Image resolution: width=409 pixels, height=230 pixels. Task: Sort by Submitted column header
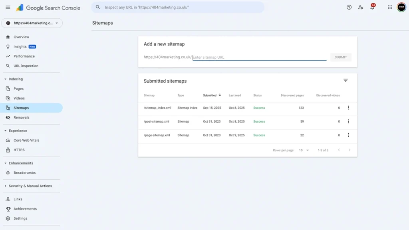[210, 95]
